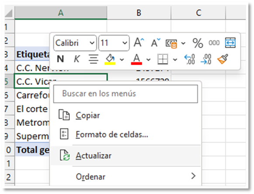Click the center alignment button

(x=93, y=59)
